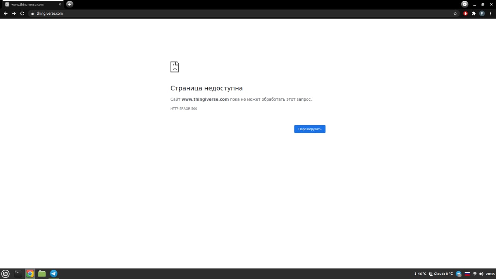Switch to Chrome in the taskbar
The image size is (496, 279).
pyautogui.click(x=30, y=274)
